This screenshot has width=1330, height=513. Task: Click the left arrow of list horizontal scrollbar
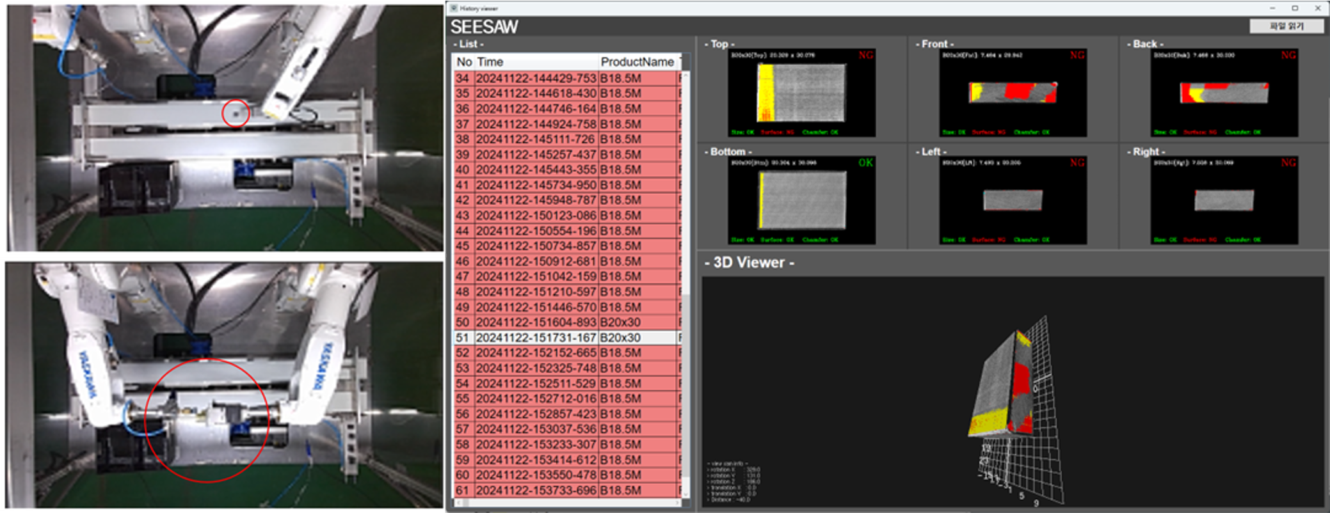click(x=457, y=503)
